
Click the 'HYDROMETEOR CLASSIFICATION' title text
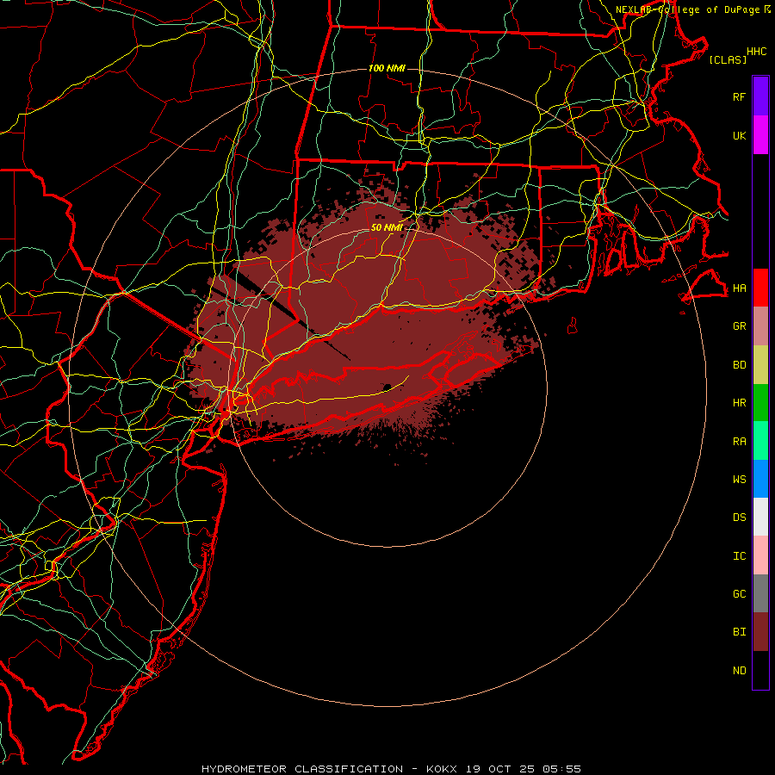click(x=302, y=769)
